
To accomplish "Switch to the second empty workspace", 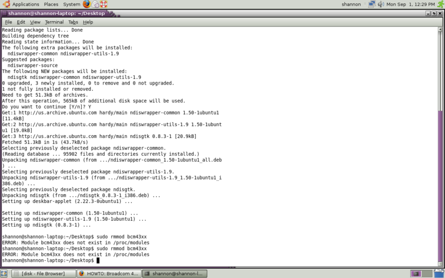I will point(427,274).
